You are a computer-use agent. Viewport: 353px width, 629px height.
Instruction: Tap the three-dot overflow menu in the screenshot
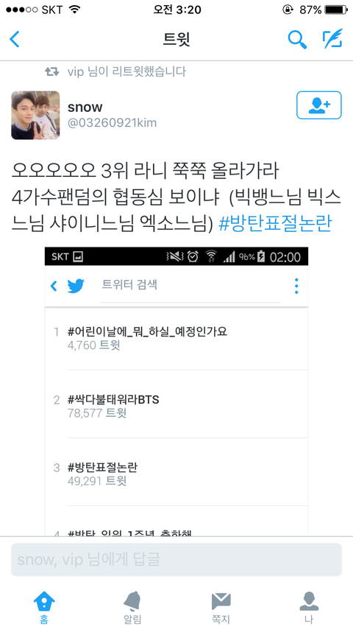point(296,286)
